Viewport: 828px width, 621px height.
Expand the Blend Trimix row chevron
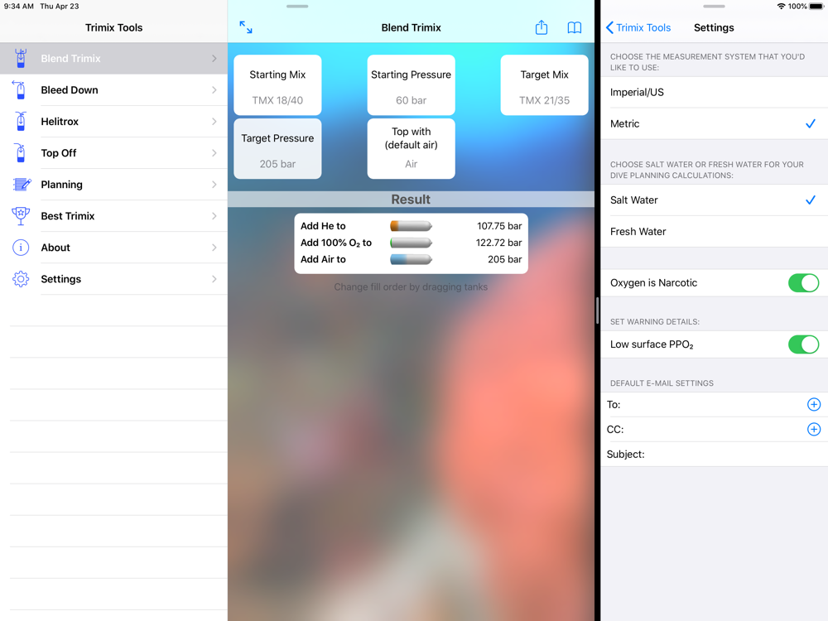214,59
